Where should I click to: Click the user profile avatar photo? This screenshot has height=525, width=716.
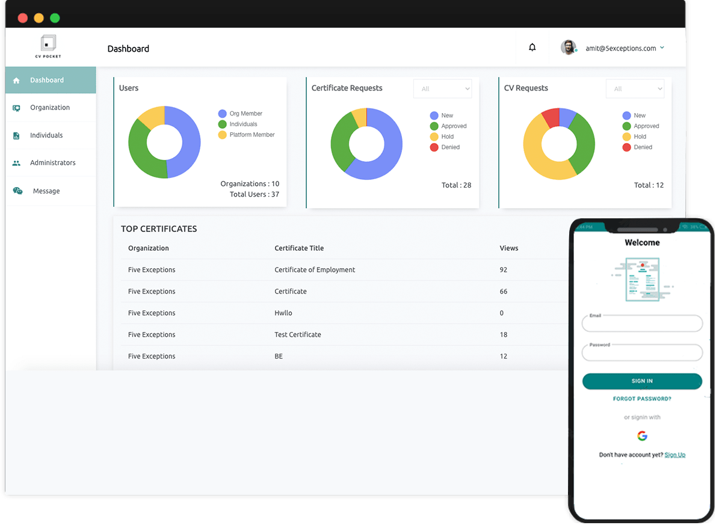tap(569, 47)
